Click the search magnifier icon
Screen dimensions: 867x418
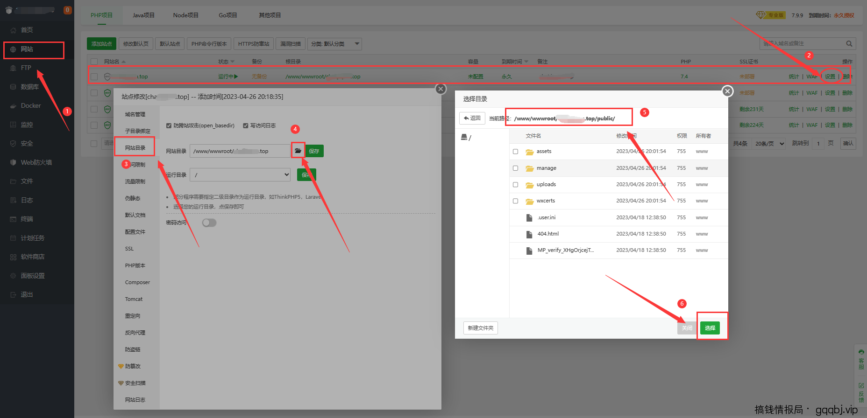(849, 43)
